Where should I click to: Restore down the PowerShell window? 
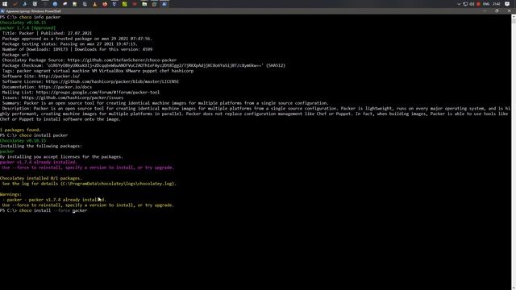[x=497, y=10]
